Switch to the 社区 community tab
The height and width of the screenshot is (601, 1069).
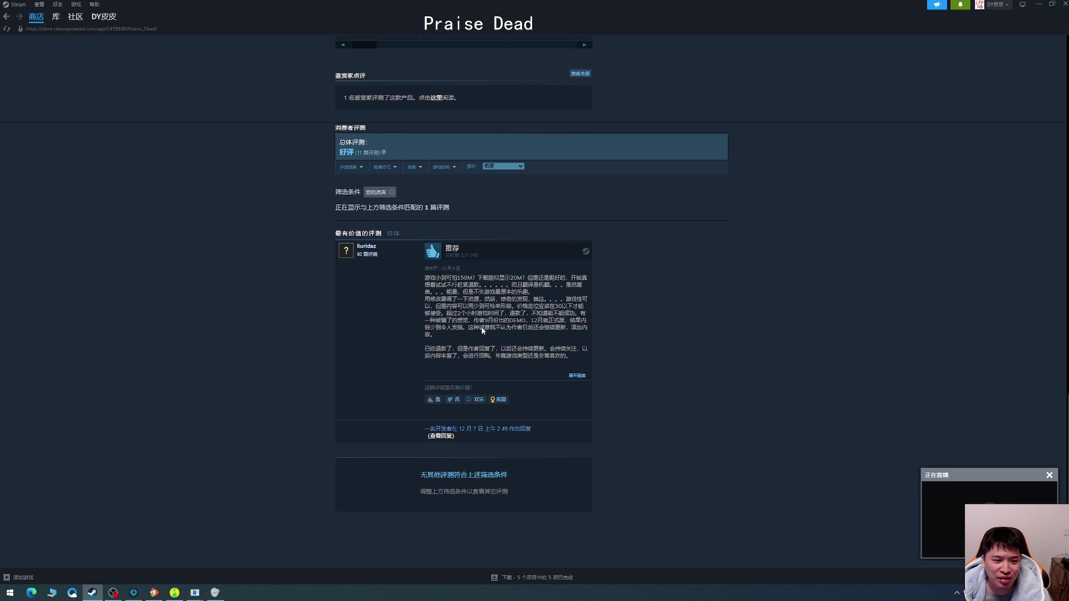[x=75, y=17]
